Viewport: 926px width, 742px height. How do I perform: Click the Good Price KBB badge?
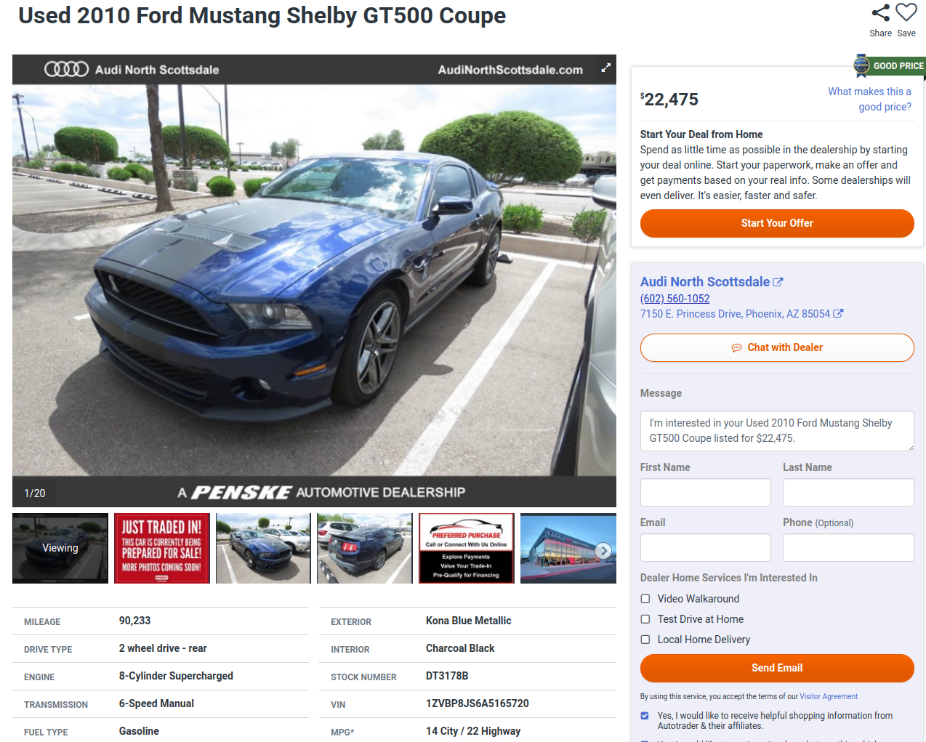[889, 65]
